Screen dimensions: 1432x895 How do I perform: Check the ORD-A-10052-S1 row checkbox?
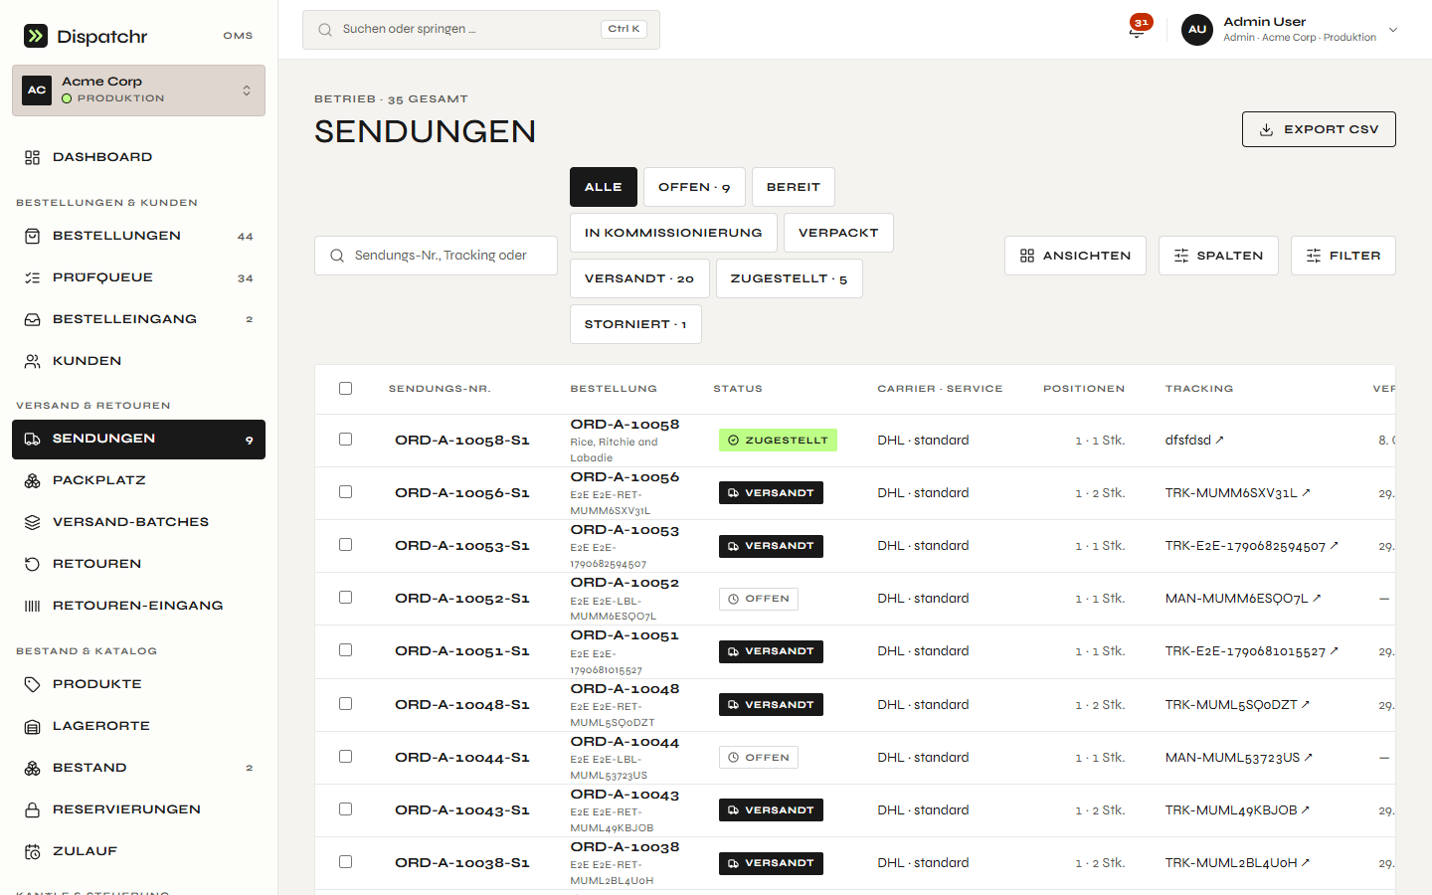point(345,598)
